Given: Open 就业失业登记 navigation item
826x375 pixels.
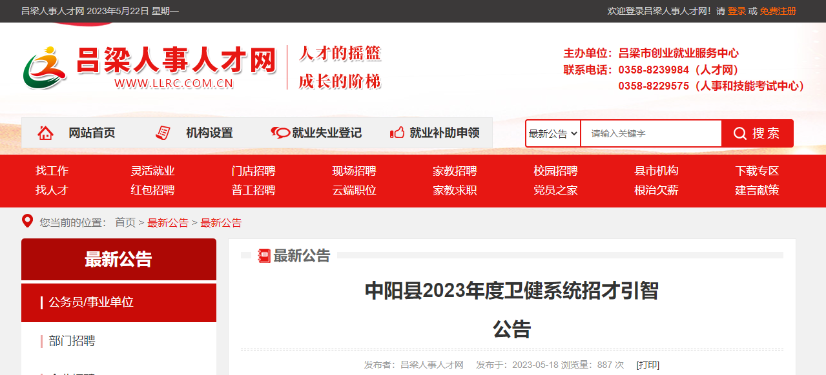Looking at the screenshot, I should coord(327,133).
